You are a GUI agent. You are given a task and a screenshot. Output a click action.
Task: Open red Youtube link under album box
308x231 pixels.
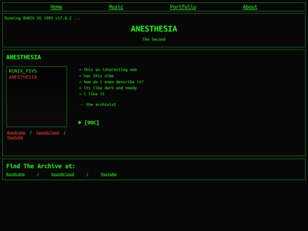(15, 137)
